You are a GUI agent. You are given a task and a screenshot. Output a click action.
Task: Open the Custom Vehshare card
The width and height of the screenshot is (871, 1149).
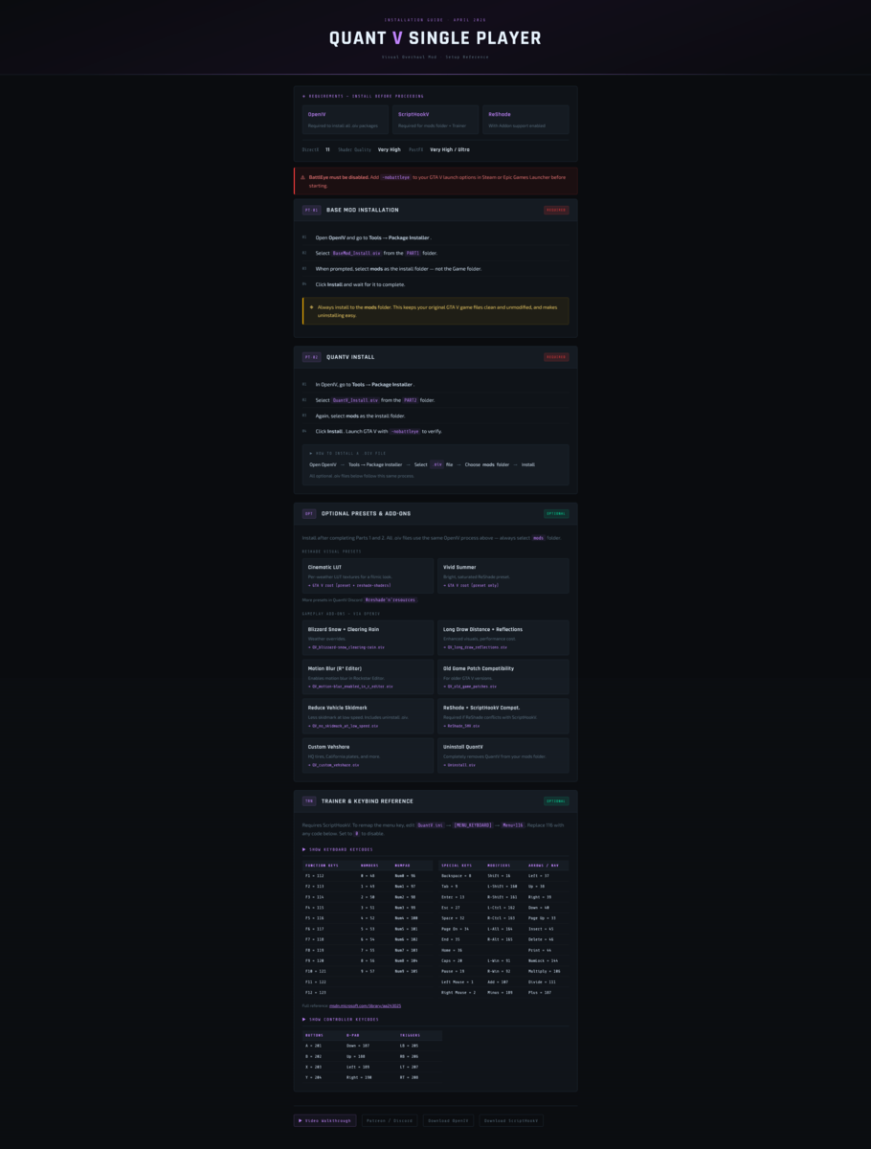367,755
